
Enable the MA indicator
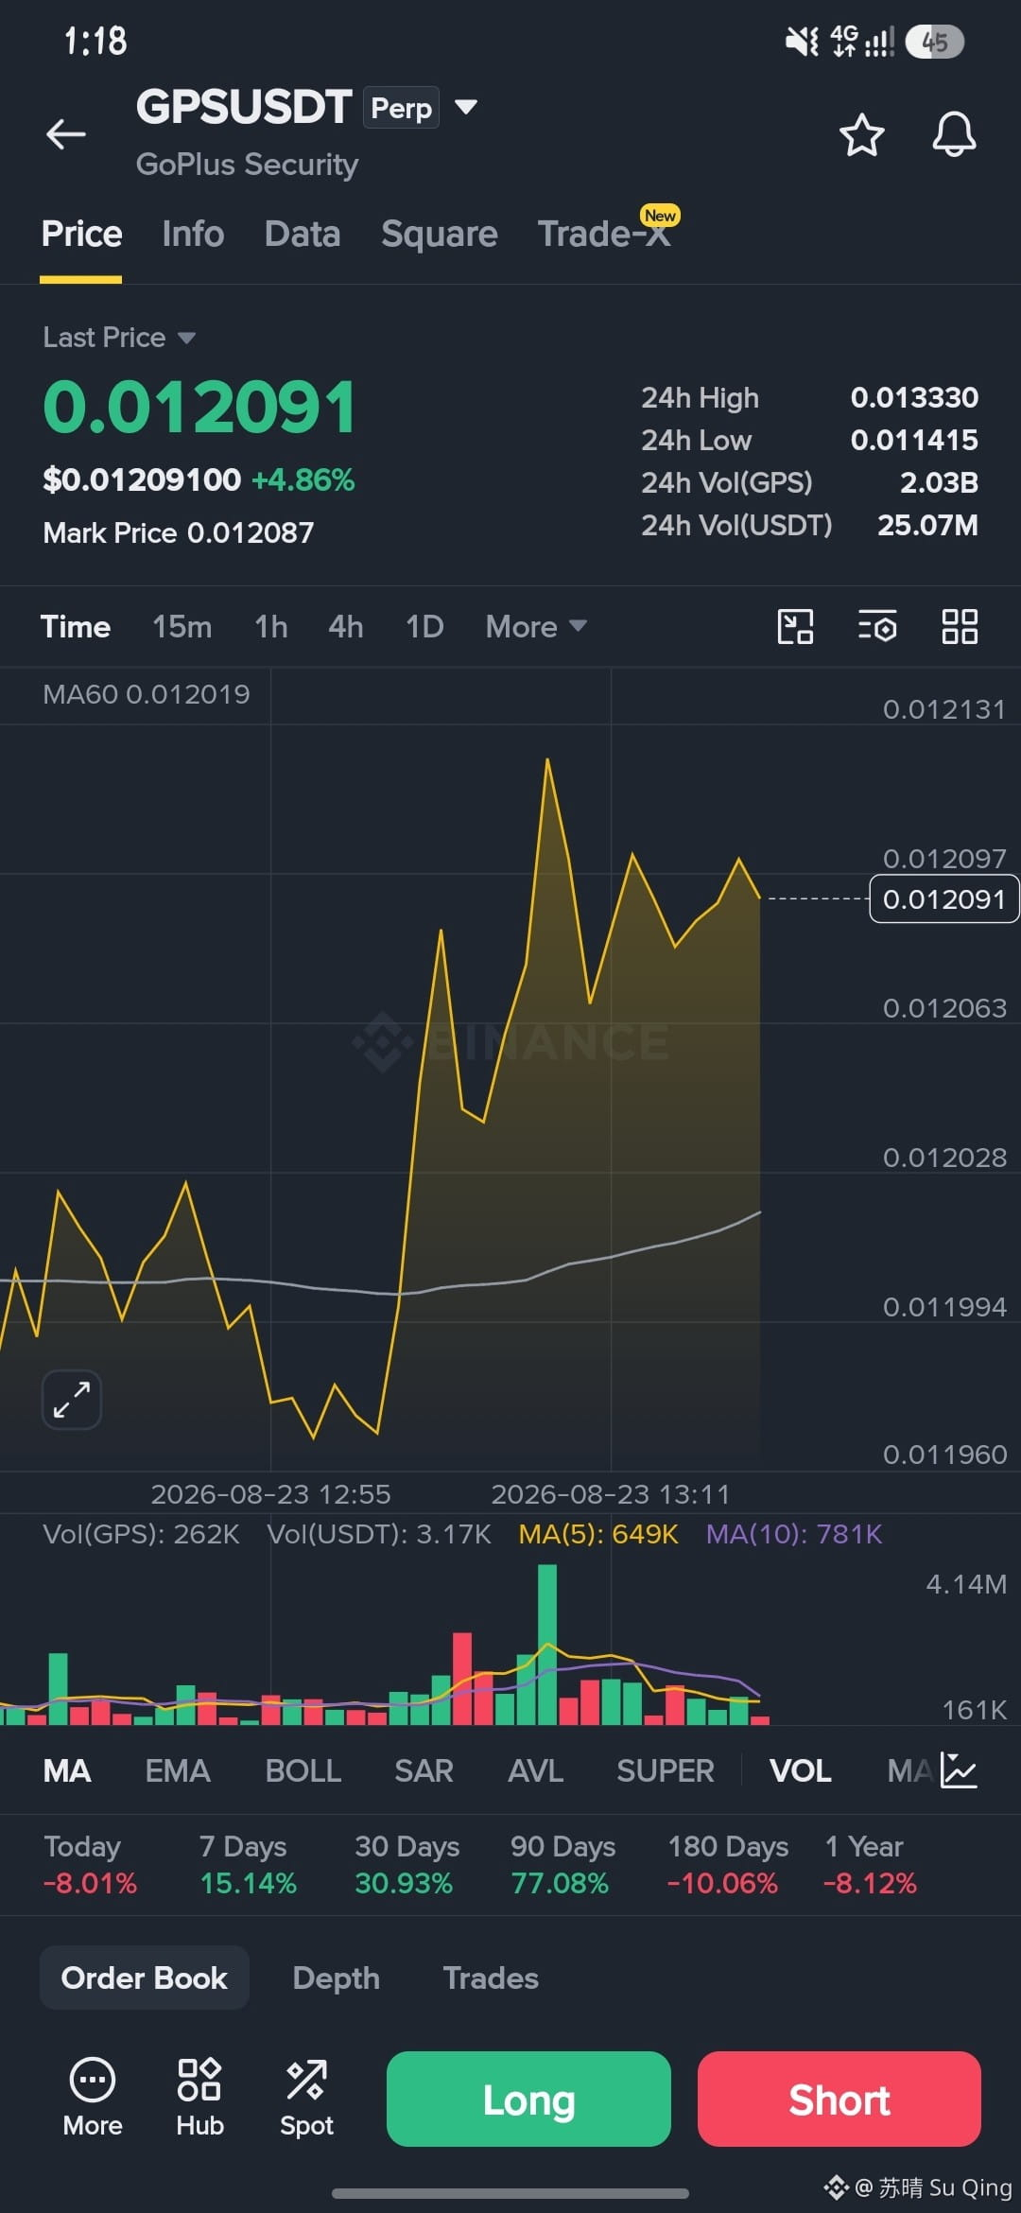point(67,1770)
